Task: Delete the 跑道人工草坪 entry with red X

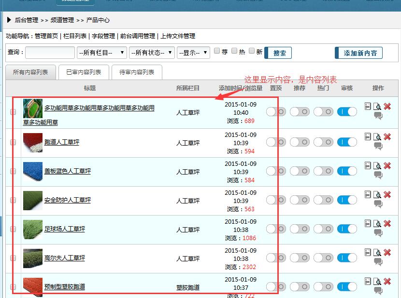Action: 387,137
